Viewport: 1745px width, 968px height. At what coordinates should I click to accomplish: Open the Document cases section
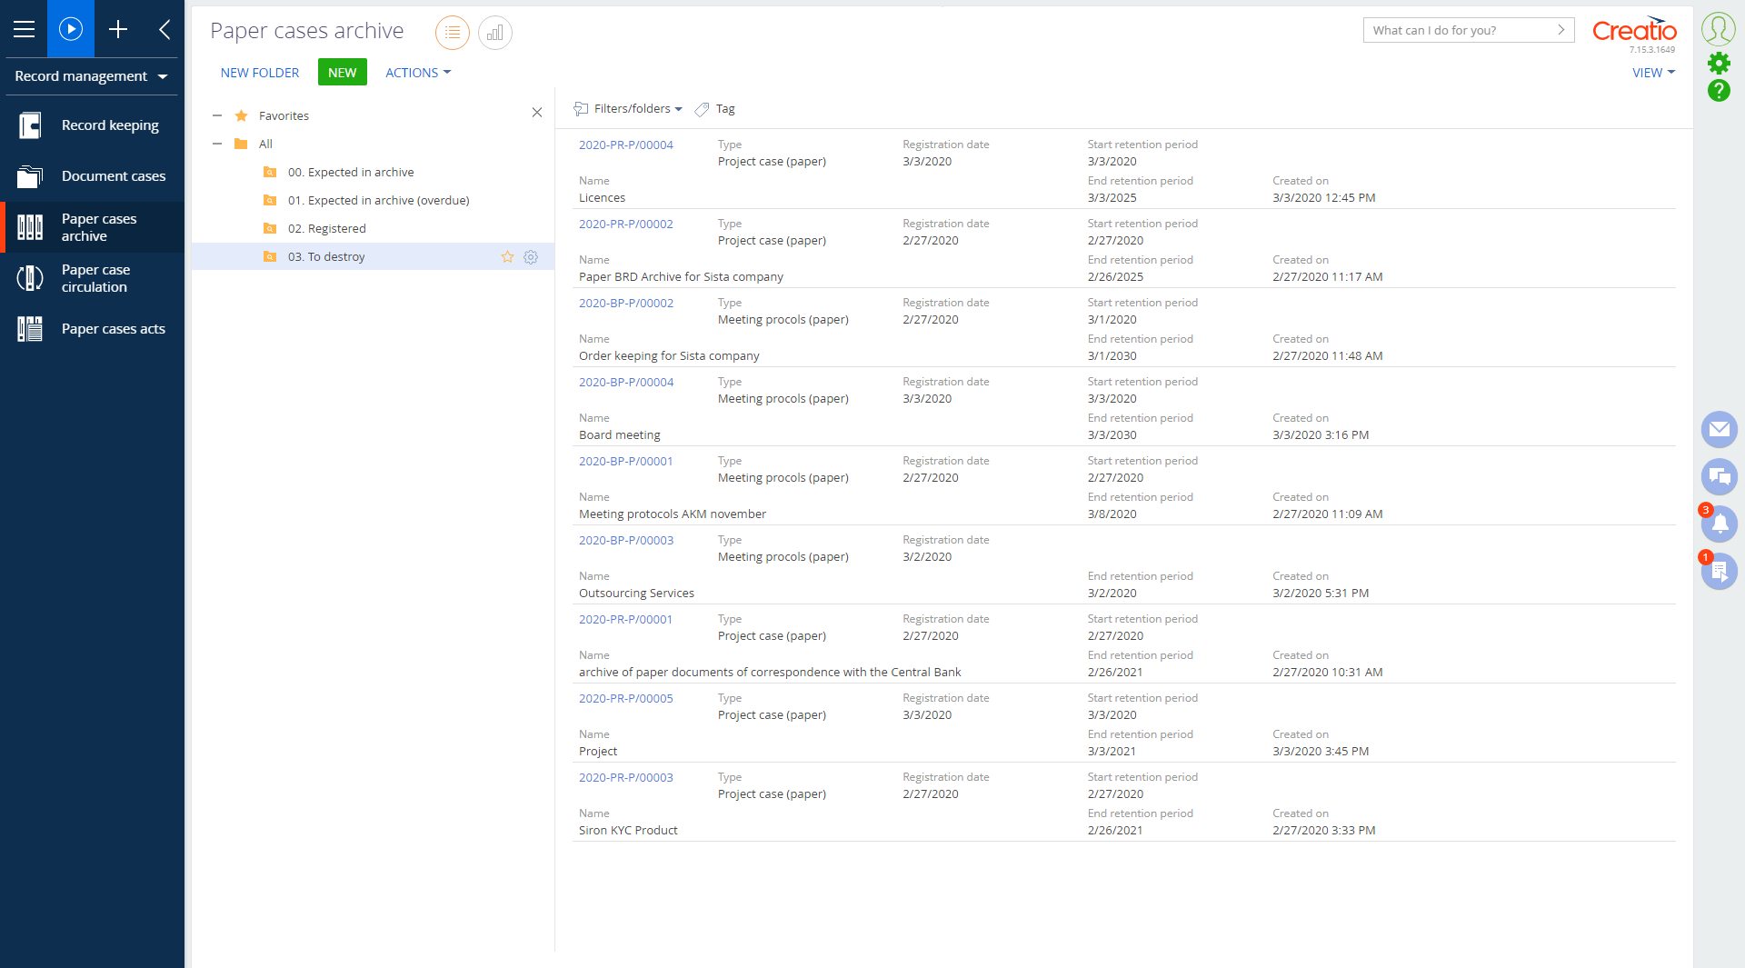click(114, 175)
